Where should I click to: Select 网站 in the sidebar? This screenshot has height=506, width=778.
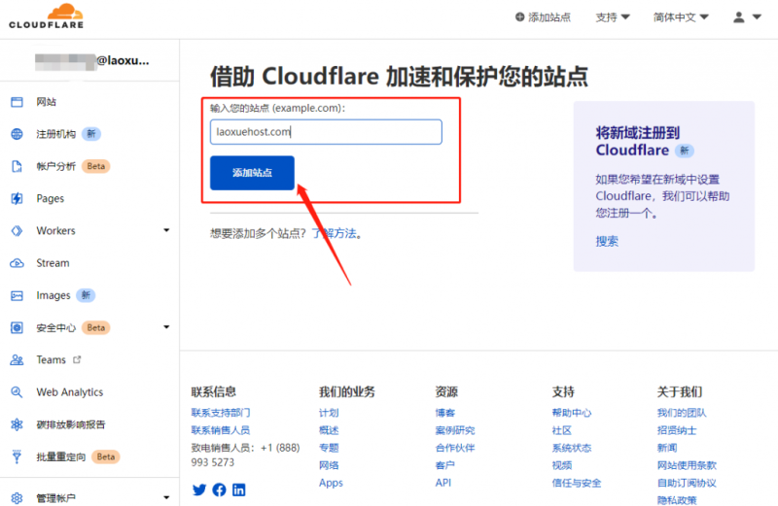point(46,102)
